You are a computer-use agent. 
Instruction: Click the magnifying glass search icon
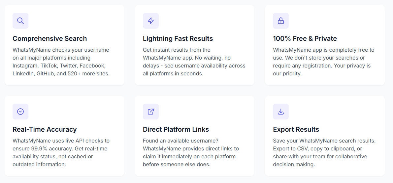pyautogui.click(x=20, y=21)
